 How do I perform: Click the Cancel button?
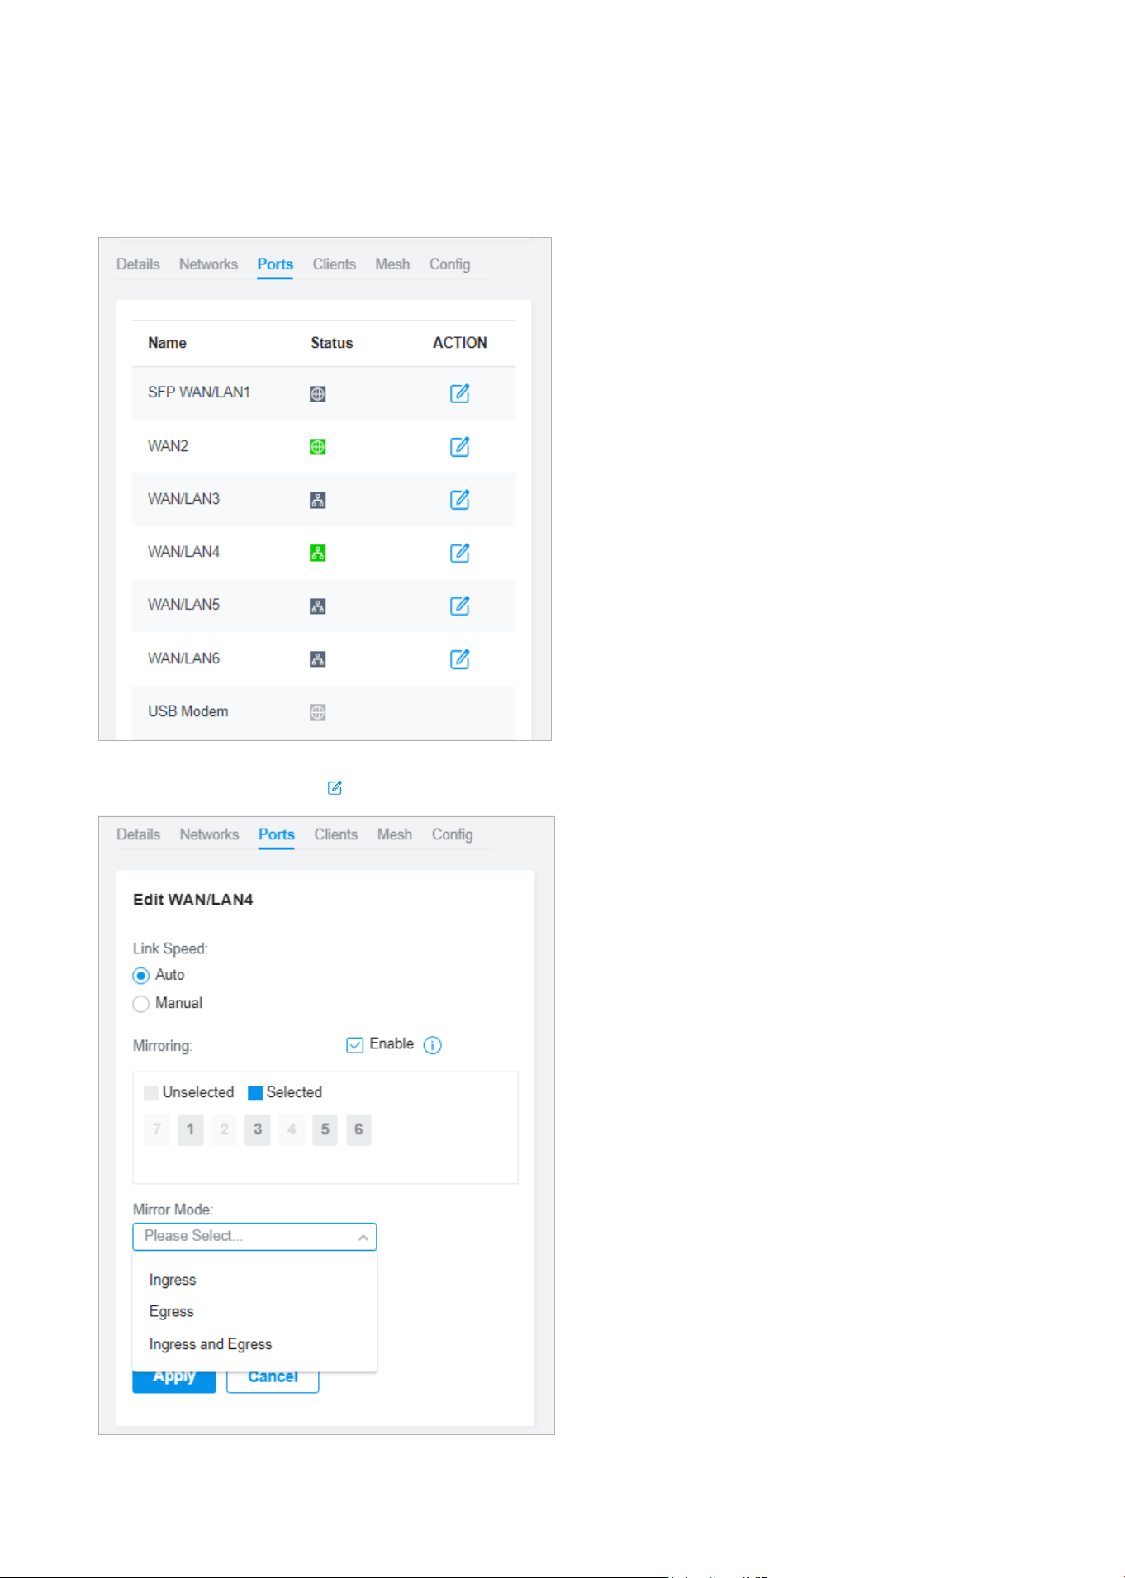273,1382
